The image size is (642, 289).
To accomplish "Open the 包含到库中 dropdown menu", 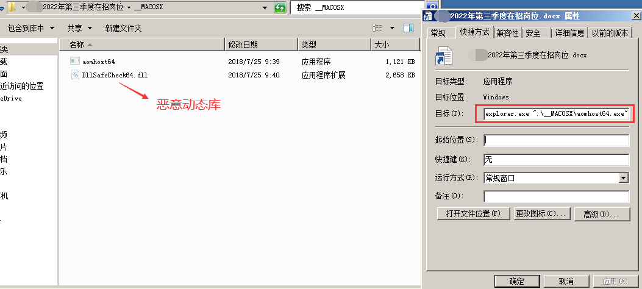I will [31, 28].
